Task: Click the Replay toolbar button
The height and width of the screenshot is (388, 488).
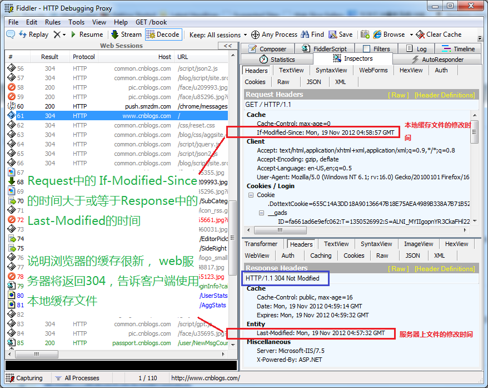Action: (x=33, y=35)
